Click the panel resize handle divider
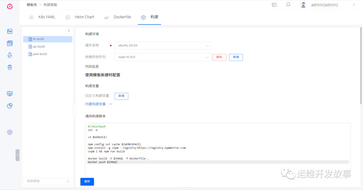This screenshot has height=190, width=363. tap(74, 110)
